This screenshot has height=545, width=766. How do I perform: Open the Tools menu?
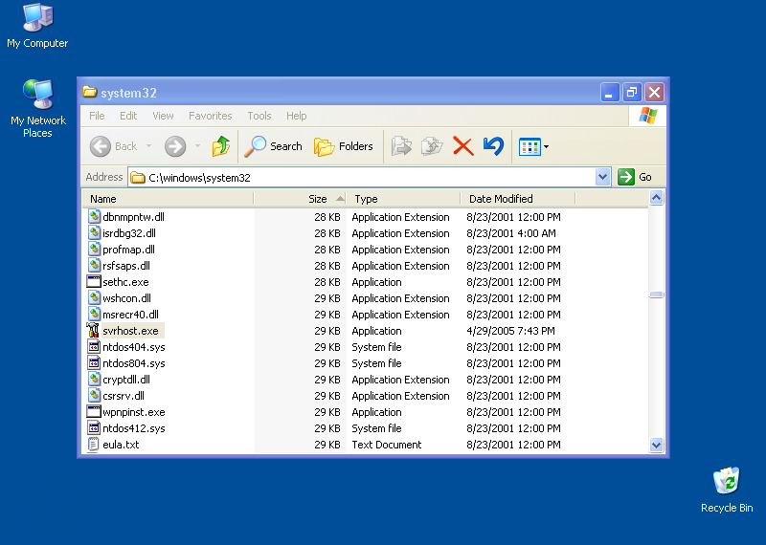tap(259, 116)
